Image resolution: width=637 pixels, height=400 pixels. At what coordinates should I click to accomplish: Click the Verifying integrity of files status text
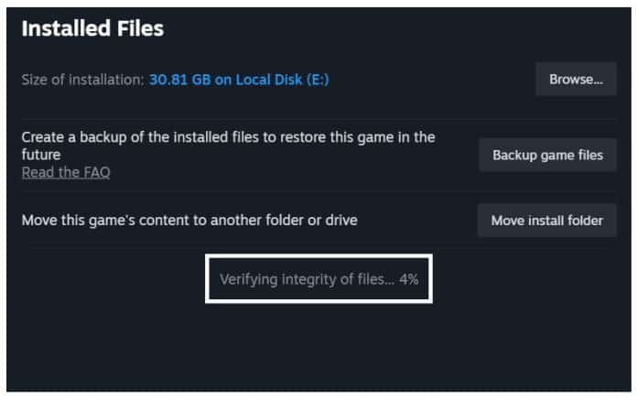[x=307, y=280]
